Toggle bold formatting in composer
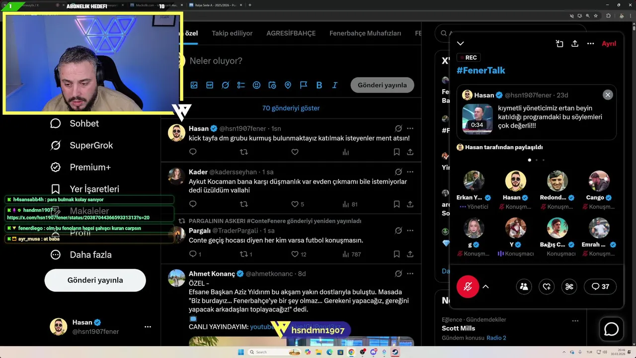Screen dimensions: 636x358 [319, 85]
